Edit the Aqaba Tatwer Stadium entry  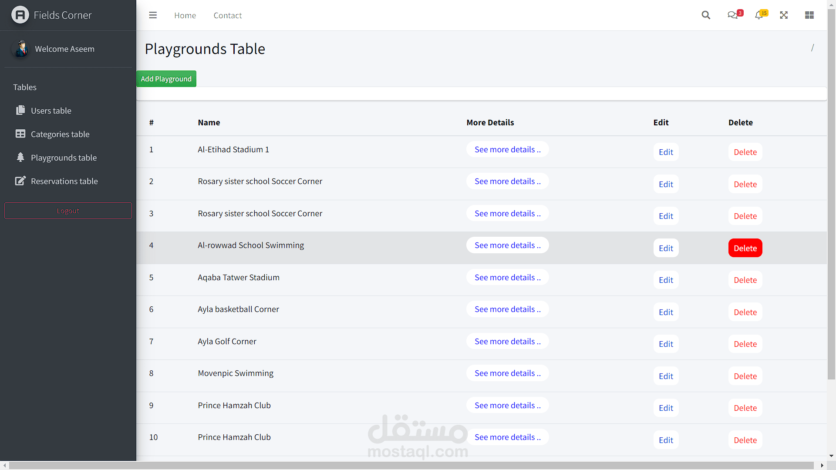pyautogui.click(x=666, y=280)
